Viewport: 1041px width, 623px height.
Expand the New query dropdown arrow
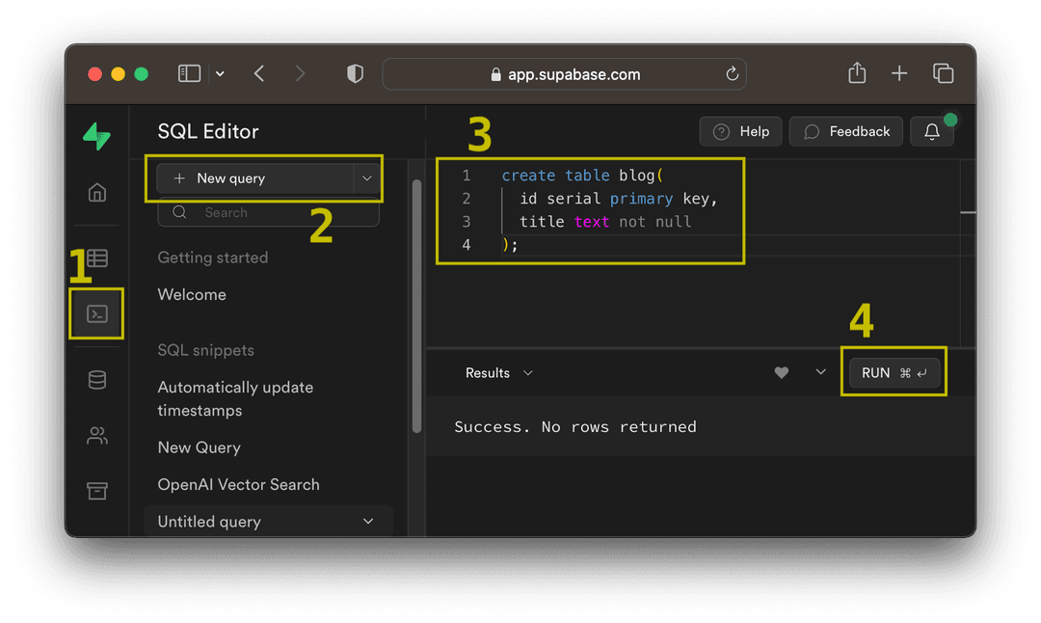click(x=366, y=177)
